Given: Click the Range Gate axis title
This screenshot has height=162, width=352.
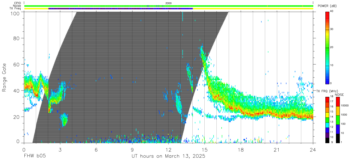Looking at the screenshot, I should click(x=4, y=77).
